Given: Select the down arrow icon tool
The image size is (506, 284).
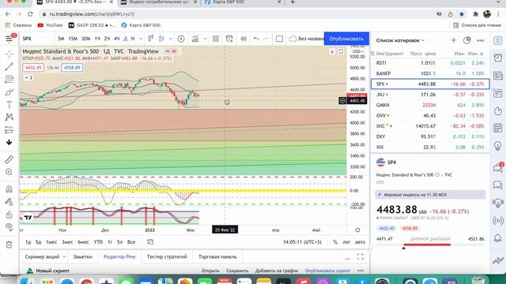Looking at the screenshot, I should pos(9,142).
